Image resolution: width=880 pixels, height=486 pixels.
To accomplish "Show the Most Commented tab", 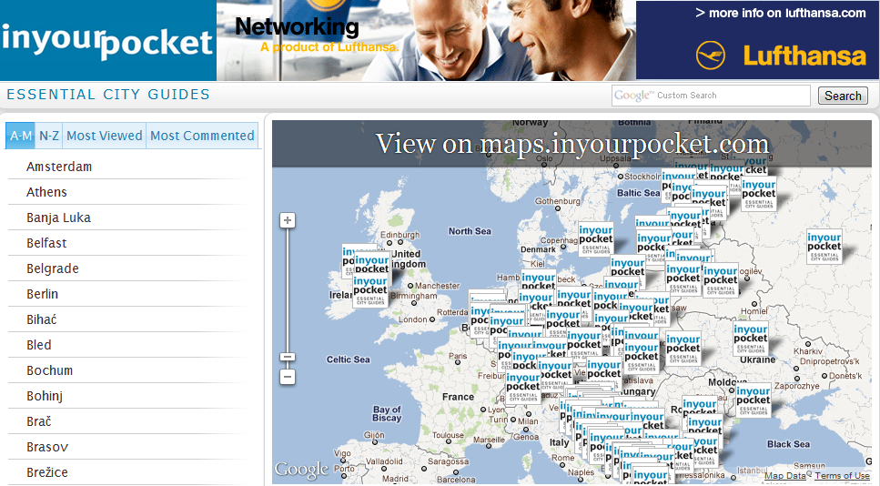I will pos(202,136).
